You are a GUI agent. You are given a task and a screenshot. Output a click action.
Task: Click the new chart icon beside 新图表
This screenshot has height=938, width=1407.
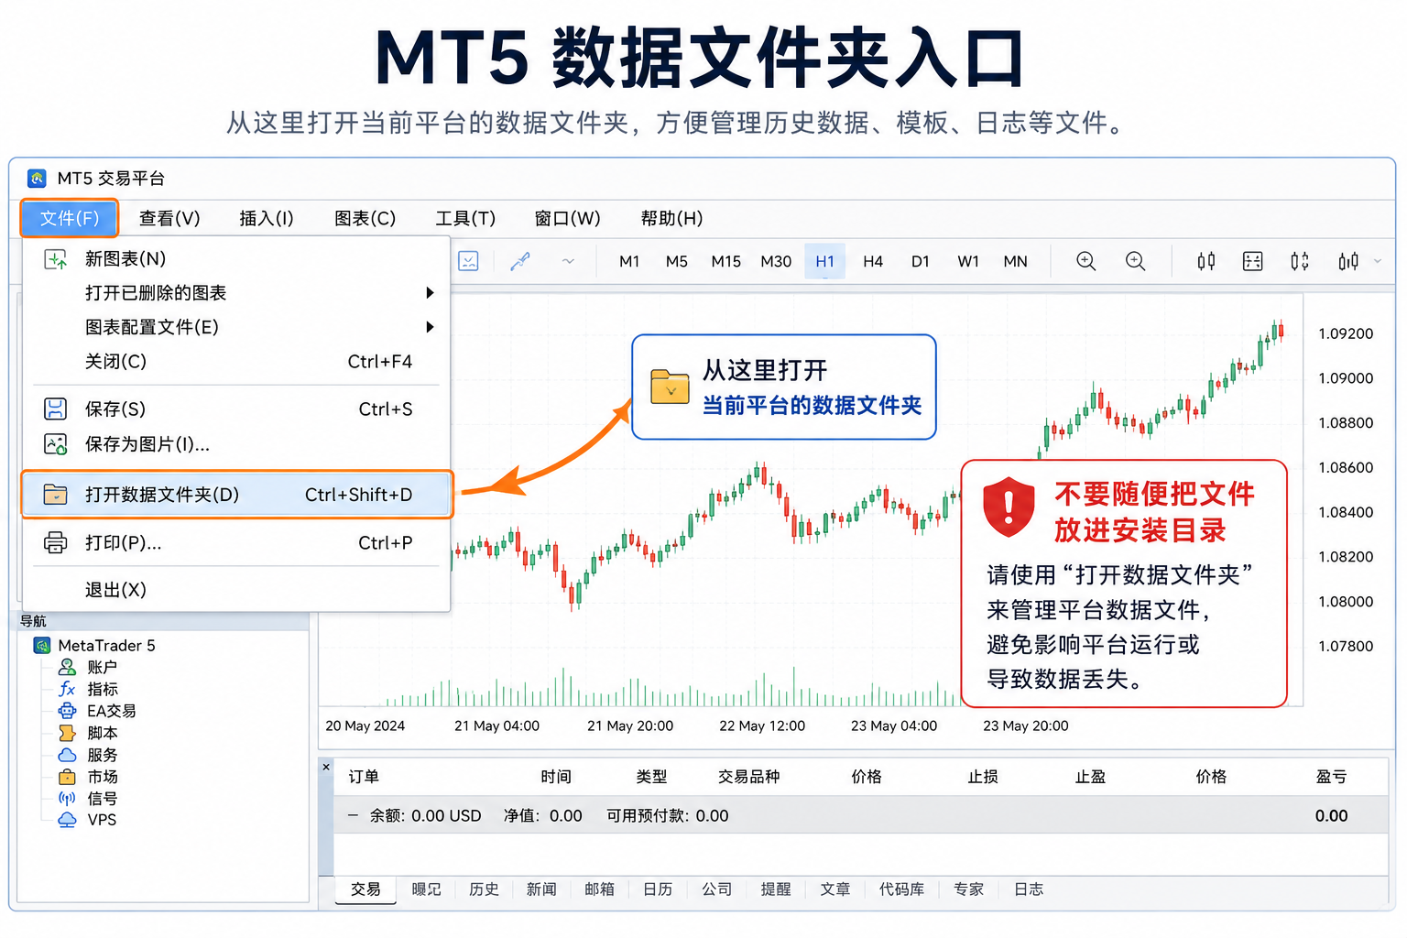(x=56, y=259)
